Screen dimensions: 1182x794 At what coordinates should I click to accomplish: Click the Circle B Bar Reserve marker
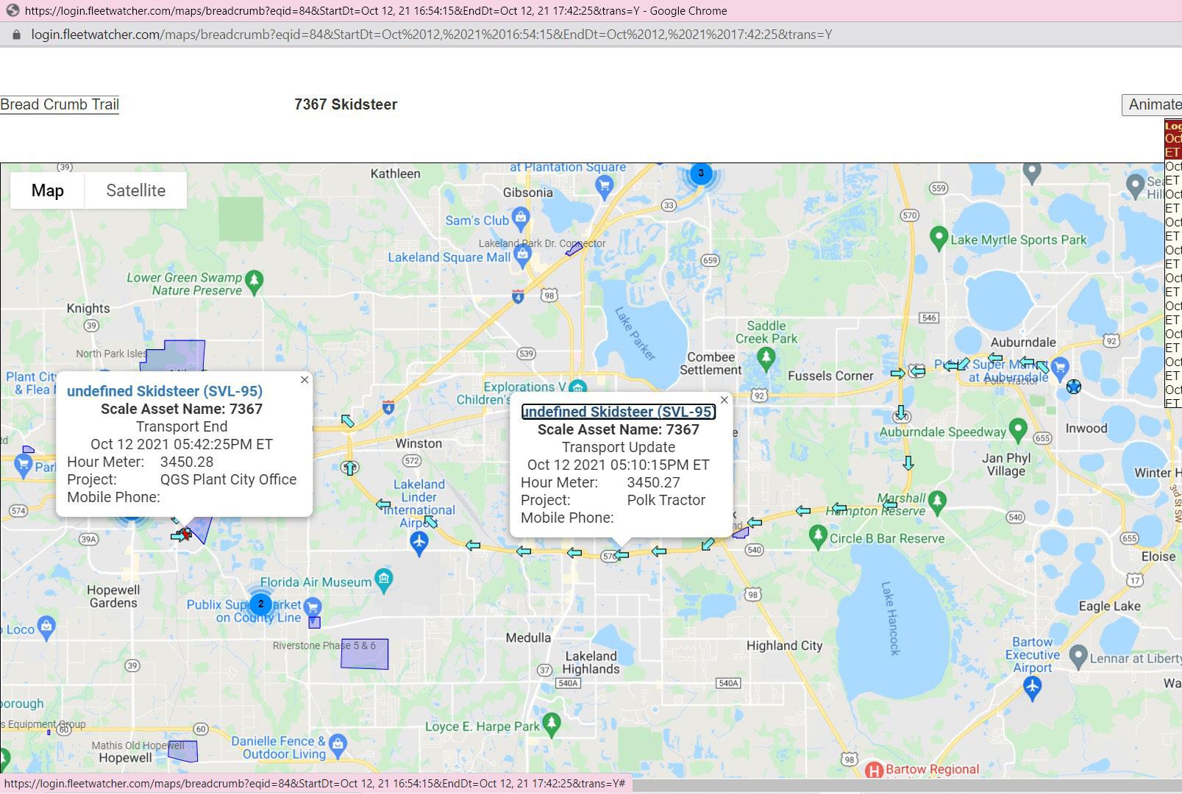tap(818, 536)
